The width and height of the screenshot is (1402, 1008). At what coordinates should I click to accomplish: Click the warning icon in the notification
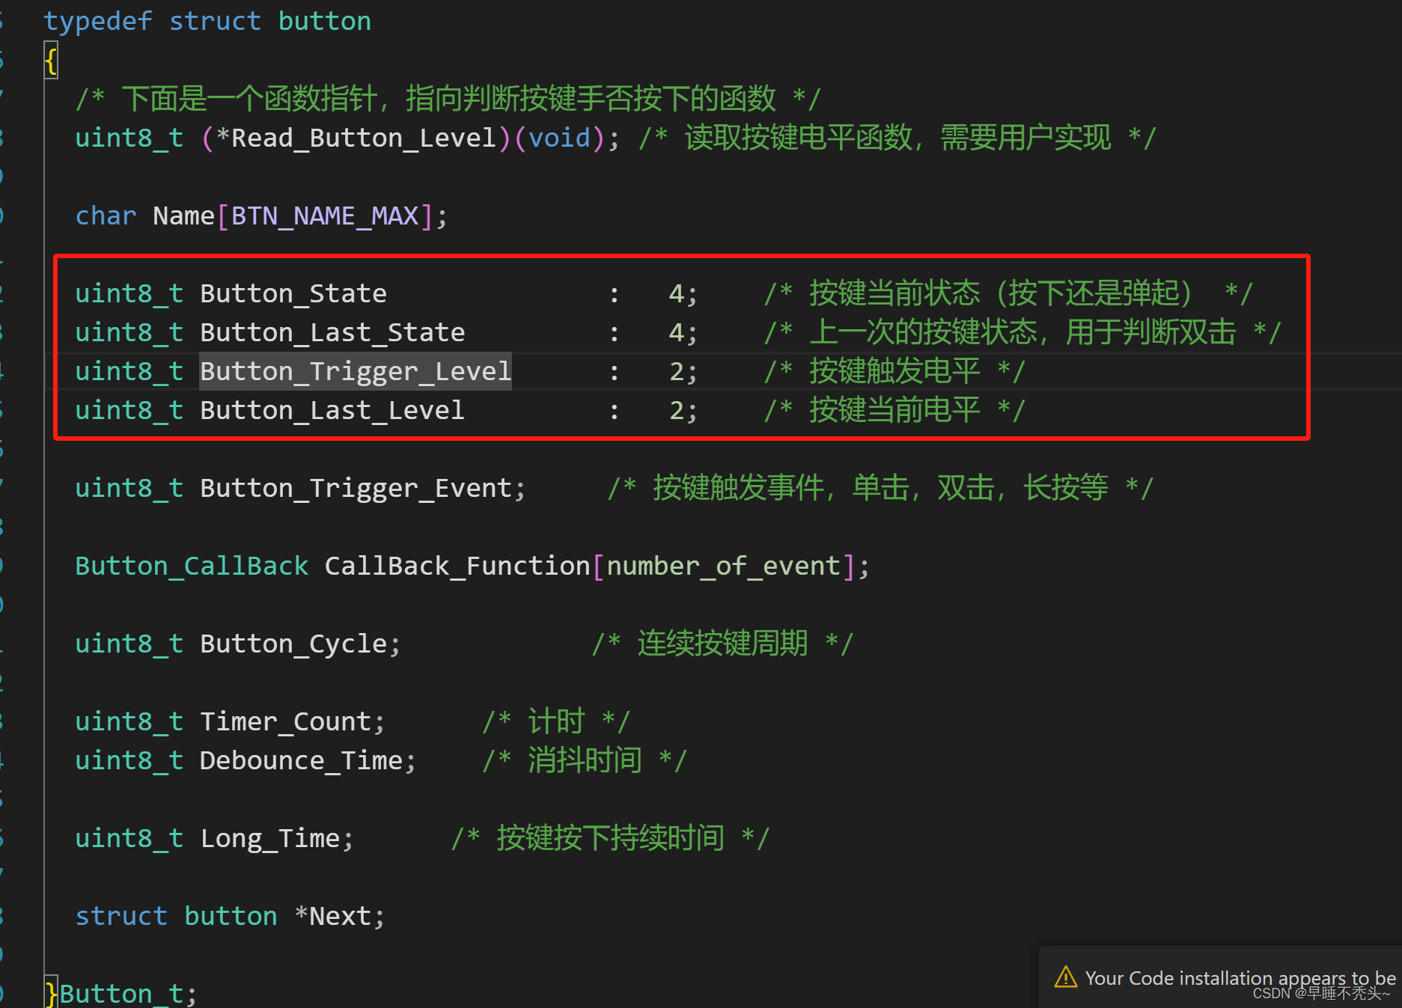click(1065, 977)
